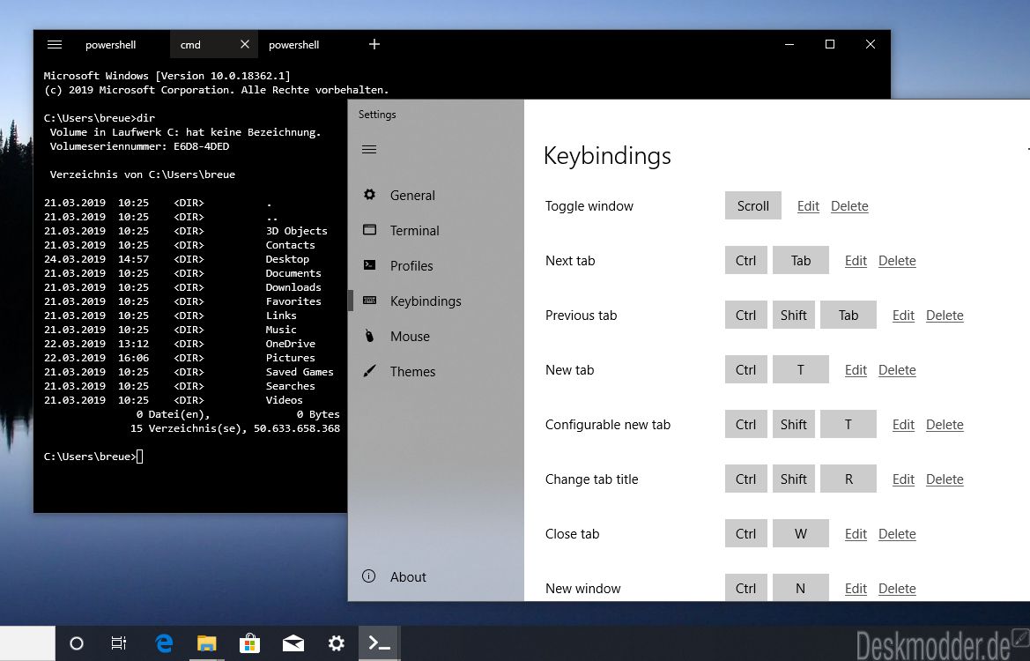The height and width of the screenshot is (661, 1030).
Task: Click the Scroll key for Toggle window
Action: tap(752, 205)
